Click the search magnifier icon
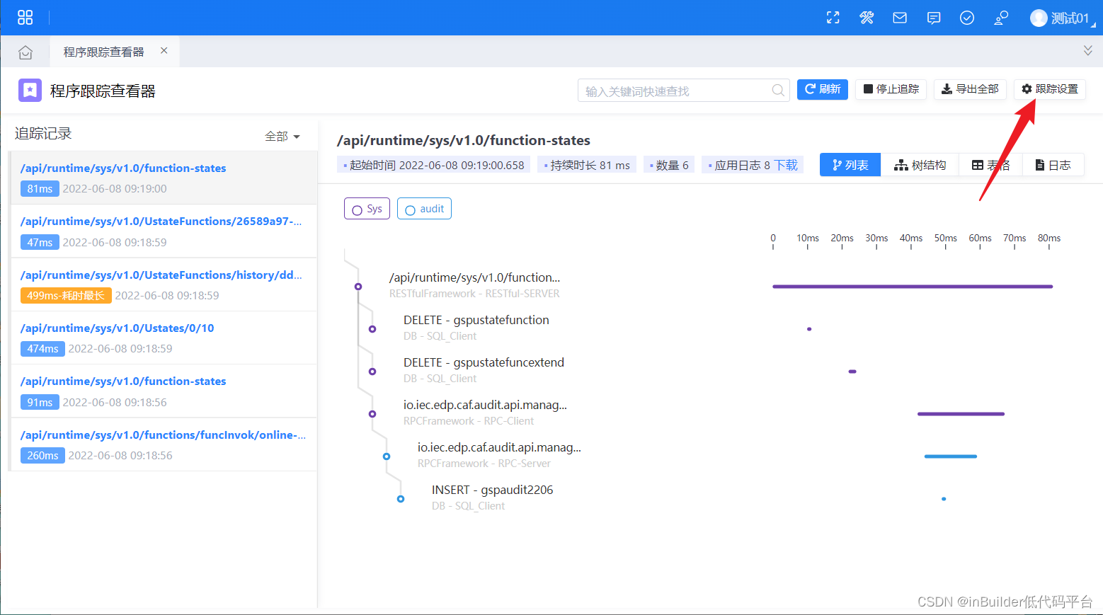This screenshot has height=615, width=1103. 778,90
